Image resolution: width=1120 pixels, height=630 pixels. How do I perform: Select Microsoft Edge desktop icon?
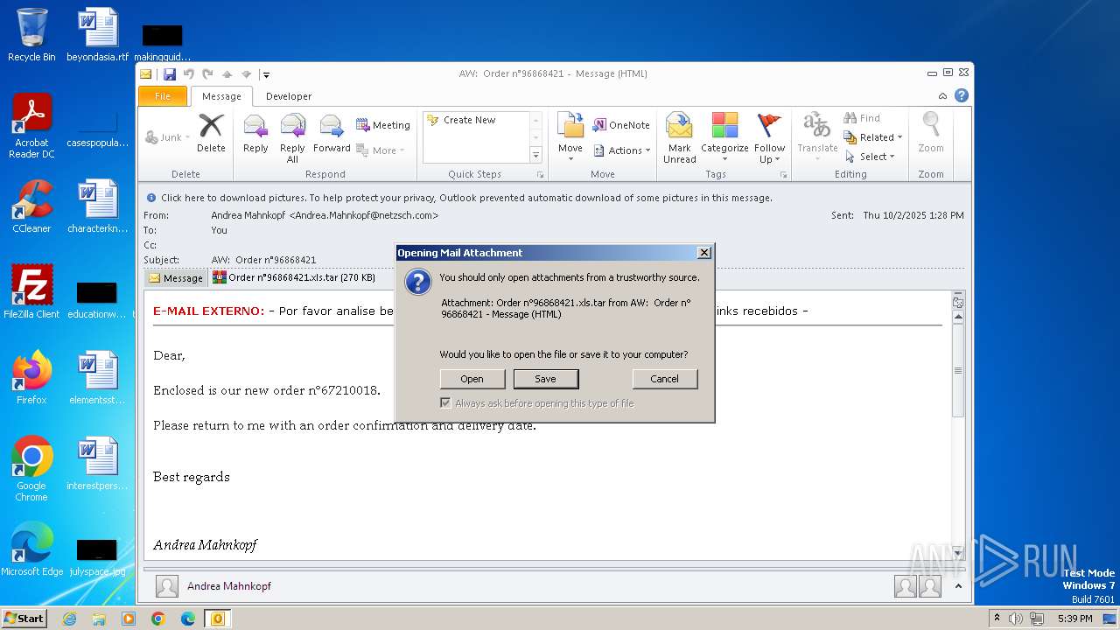click(31, 549)
